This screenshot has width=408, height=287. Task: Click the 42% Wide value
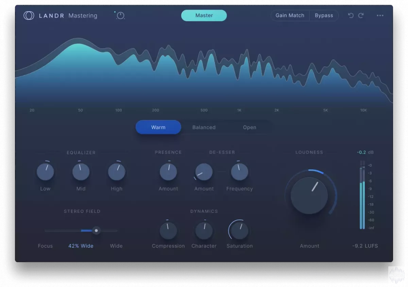coord(81,246)
